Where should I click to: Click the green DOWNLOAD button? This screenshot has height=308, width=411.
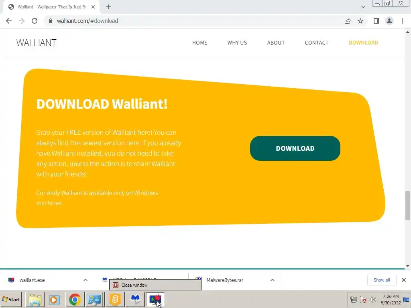(x=295, y=148)
